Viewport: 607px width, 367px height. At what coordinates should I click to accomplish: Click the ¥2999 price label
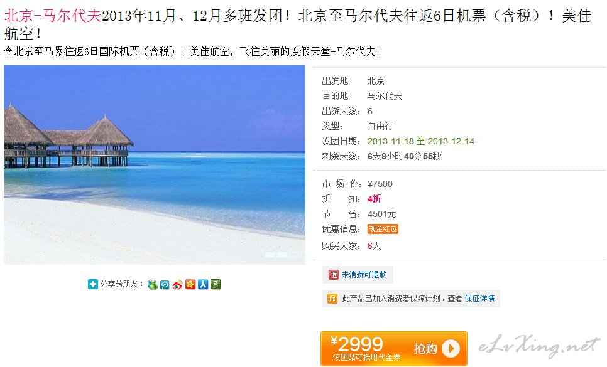click(x=357, y=344)
